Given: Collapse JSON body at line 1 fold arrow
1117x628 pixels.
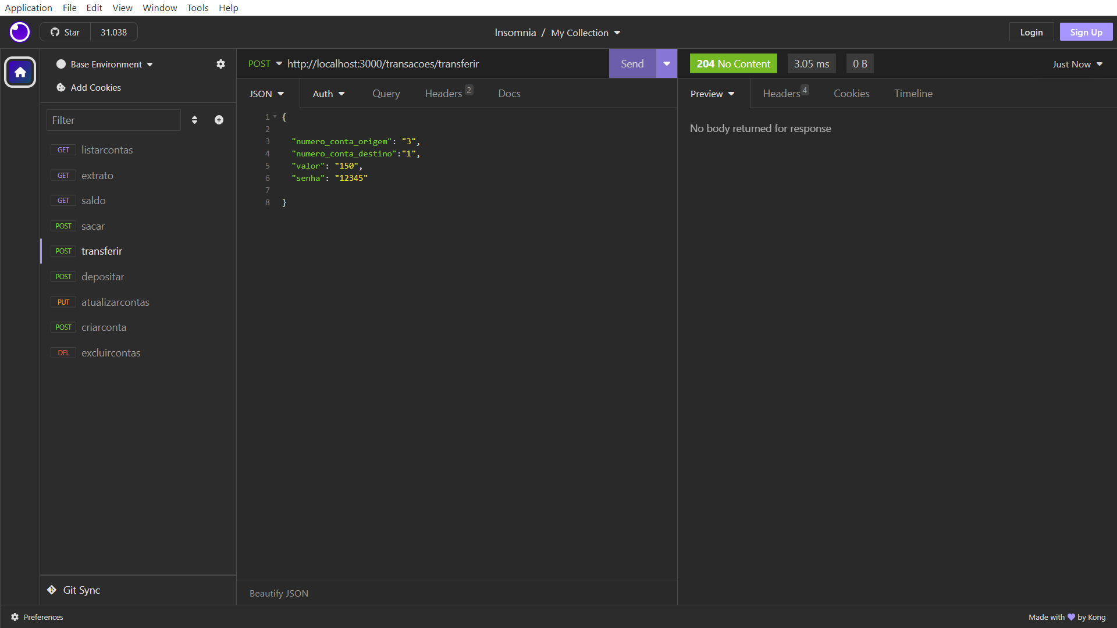Looking at the screenshot, I should [x=275, y=117].
